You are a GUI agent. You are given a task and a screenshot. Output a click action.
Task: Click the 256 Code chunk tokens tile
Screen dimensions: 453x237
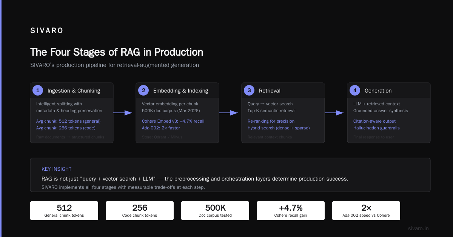[x=140, y=211]
